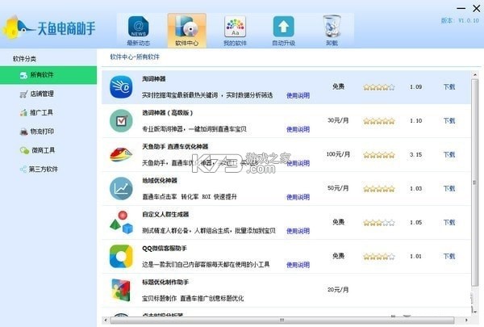Click the 选词神器 checkbox-style app icon
Screen dimensions: 484x327
(x=121, y=121)
